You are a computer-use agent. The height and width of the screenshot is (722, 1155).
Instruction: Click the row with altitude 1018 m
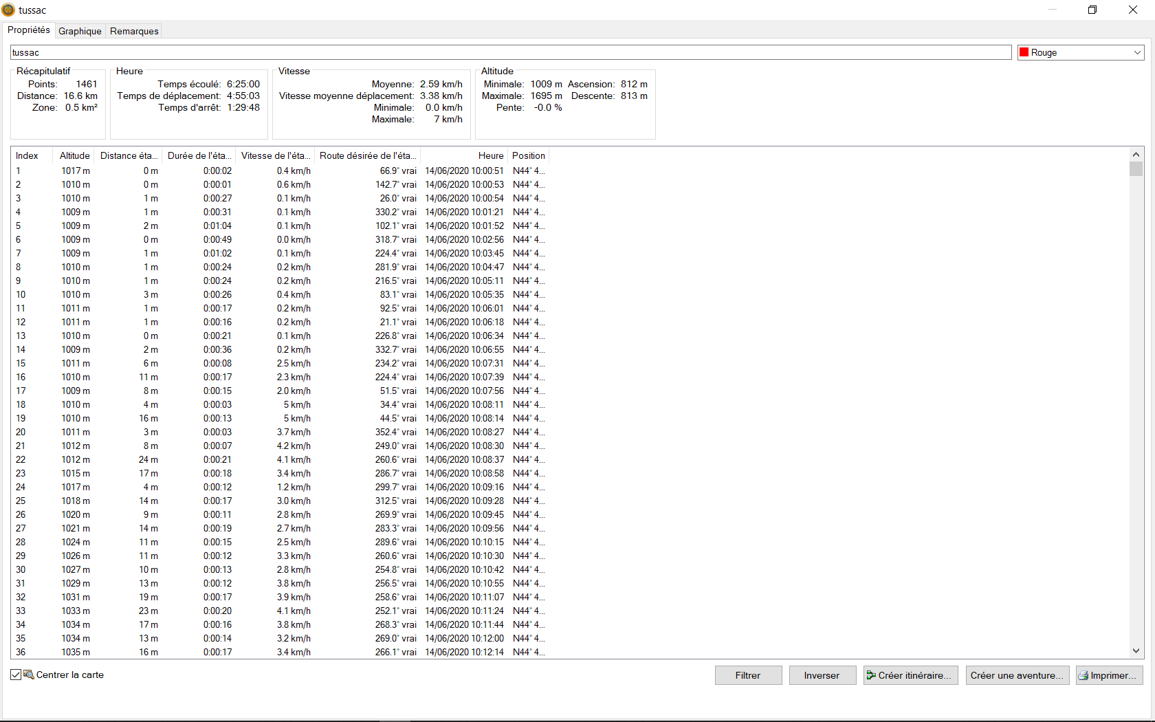[x=280, y=501]
